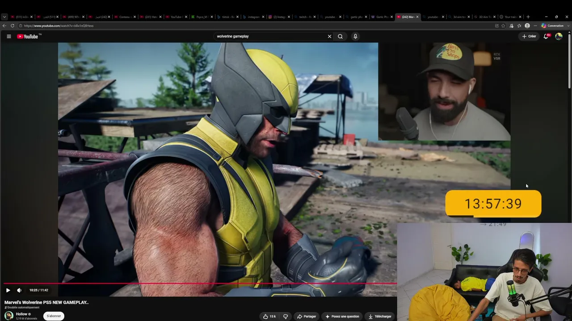Click the video title 'Marvel's Wolverine PS5 NEW GAMEPLAY..'
This screenshot has height=321, width=572.
pyautogui.click(x=46, y=302)
